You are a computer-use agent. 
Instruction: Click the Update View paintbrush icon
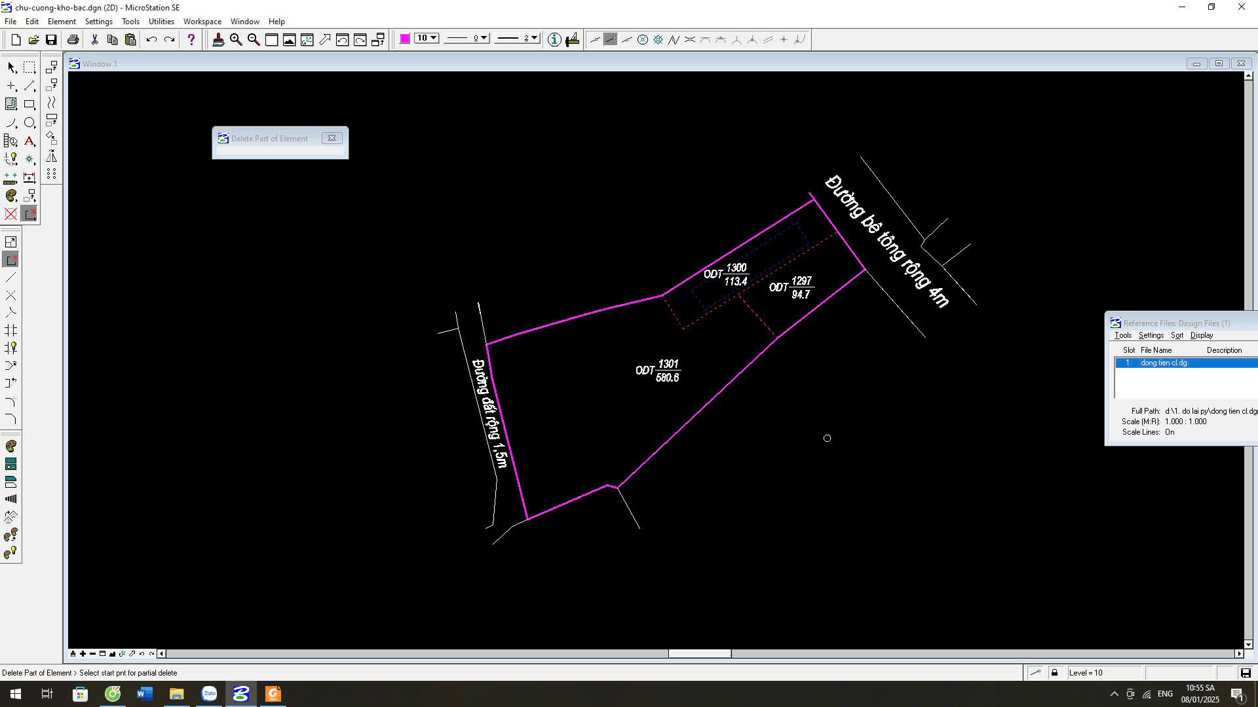point(218,40)
